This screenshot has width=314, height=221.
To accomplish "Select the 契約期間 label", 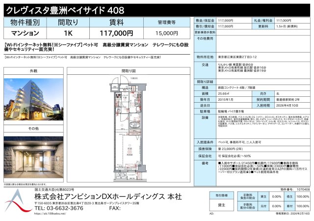I will click(x=263, y=99).
